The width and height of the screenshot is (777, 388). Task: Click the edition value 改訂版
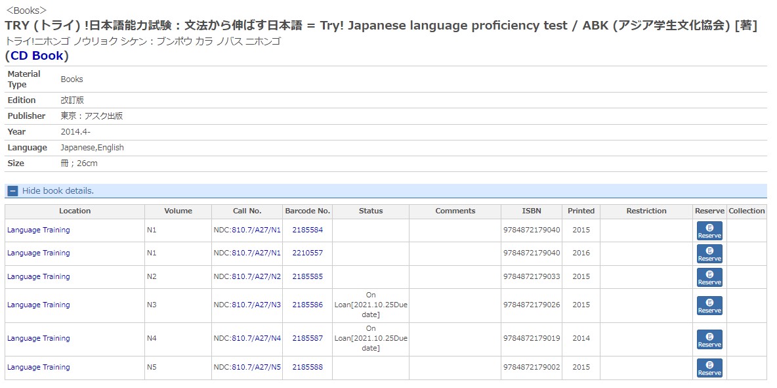[x=72, y=100]
